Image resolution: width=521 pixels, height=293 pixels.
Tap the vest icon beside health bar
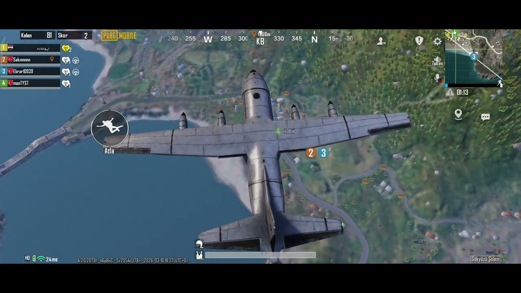[x=199, y=255]
